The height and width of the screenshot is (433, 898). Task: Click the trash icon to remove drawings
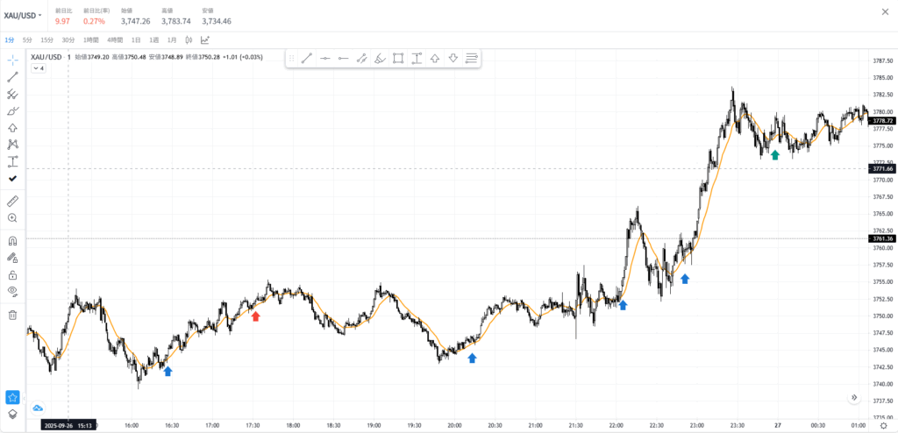[12, 315]
